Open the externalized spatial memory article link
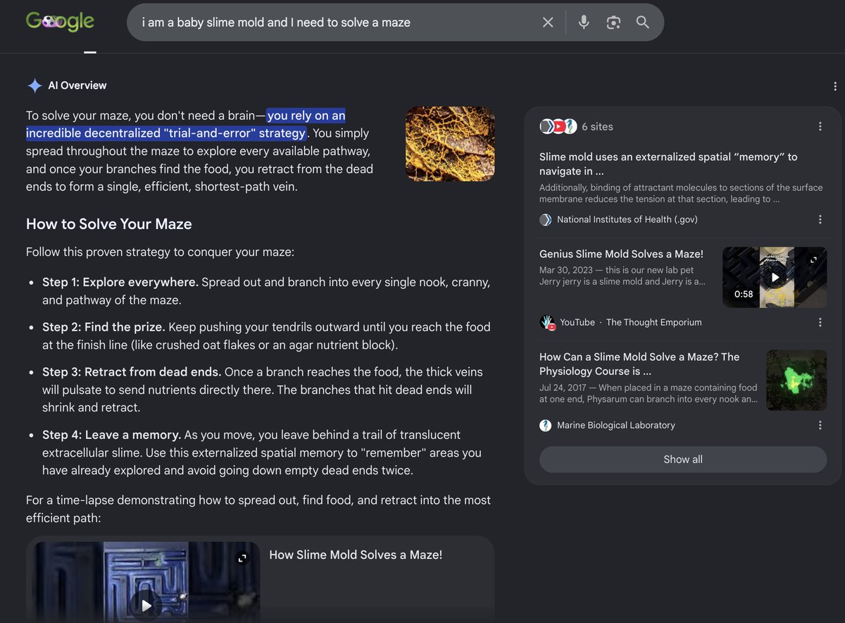The image size is (845, 623). tap(668, 164)
